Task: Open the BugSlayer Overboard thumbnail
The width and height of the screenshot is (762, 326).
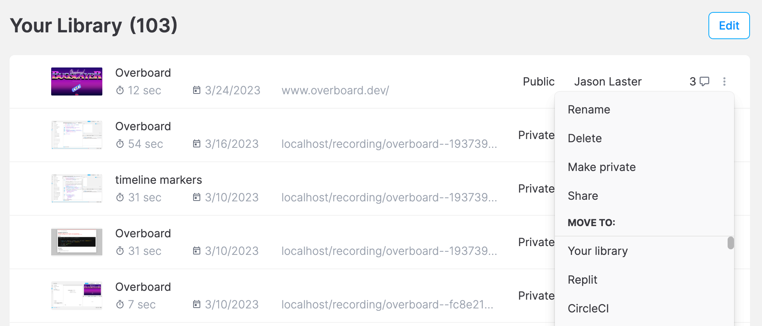Action: [x=77, y=81]
